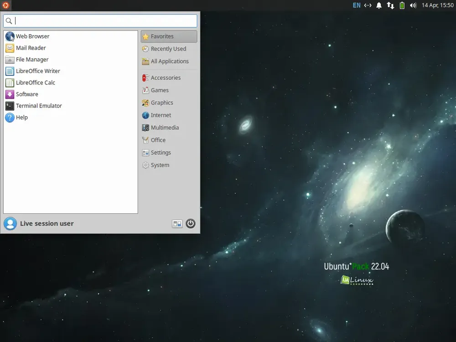Open the Help application
This screenshot has width=456, height=342.
point(71,118)
